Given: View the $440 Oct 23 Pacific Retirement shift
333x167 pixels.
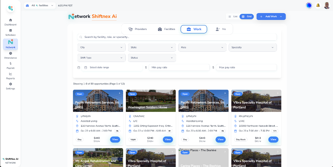Looking at the screenshot, I should pos(220,139).
